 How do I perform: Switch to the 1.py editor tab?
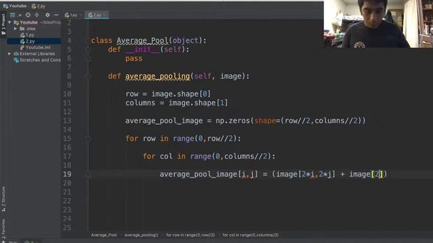click(x=71, y=15)
